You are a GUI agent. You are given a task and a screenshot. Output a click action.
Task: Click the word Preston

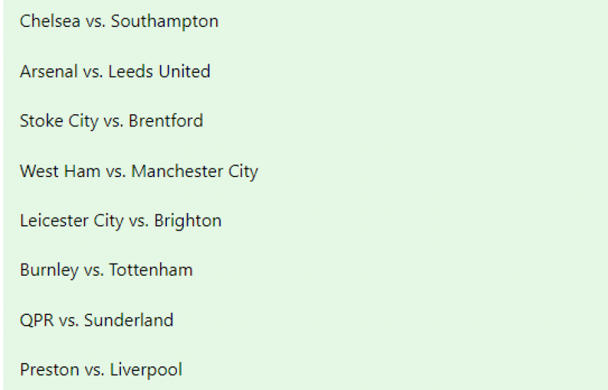pyautogui.click(x=49, y=370)
